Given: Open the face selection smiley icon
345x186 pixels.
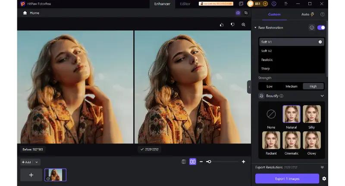Looking at the screenshot, I should tap(312, 27).
